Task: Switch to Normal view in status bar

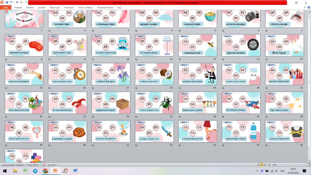Action: (x=258, y=165)
